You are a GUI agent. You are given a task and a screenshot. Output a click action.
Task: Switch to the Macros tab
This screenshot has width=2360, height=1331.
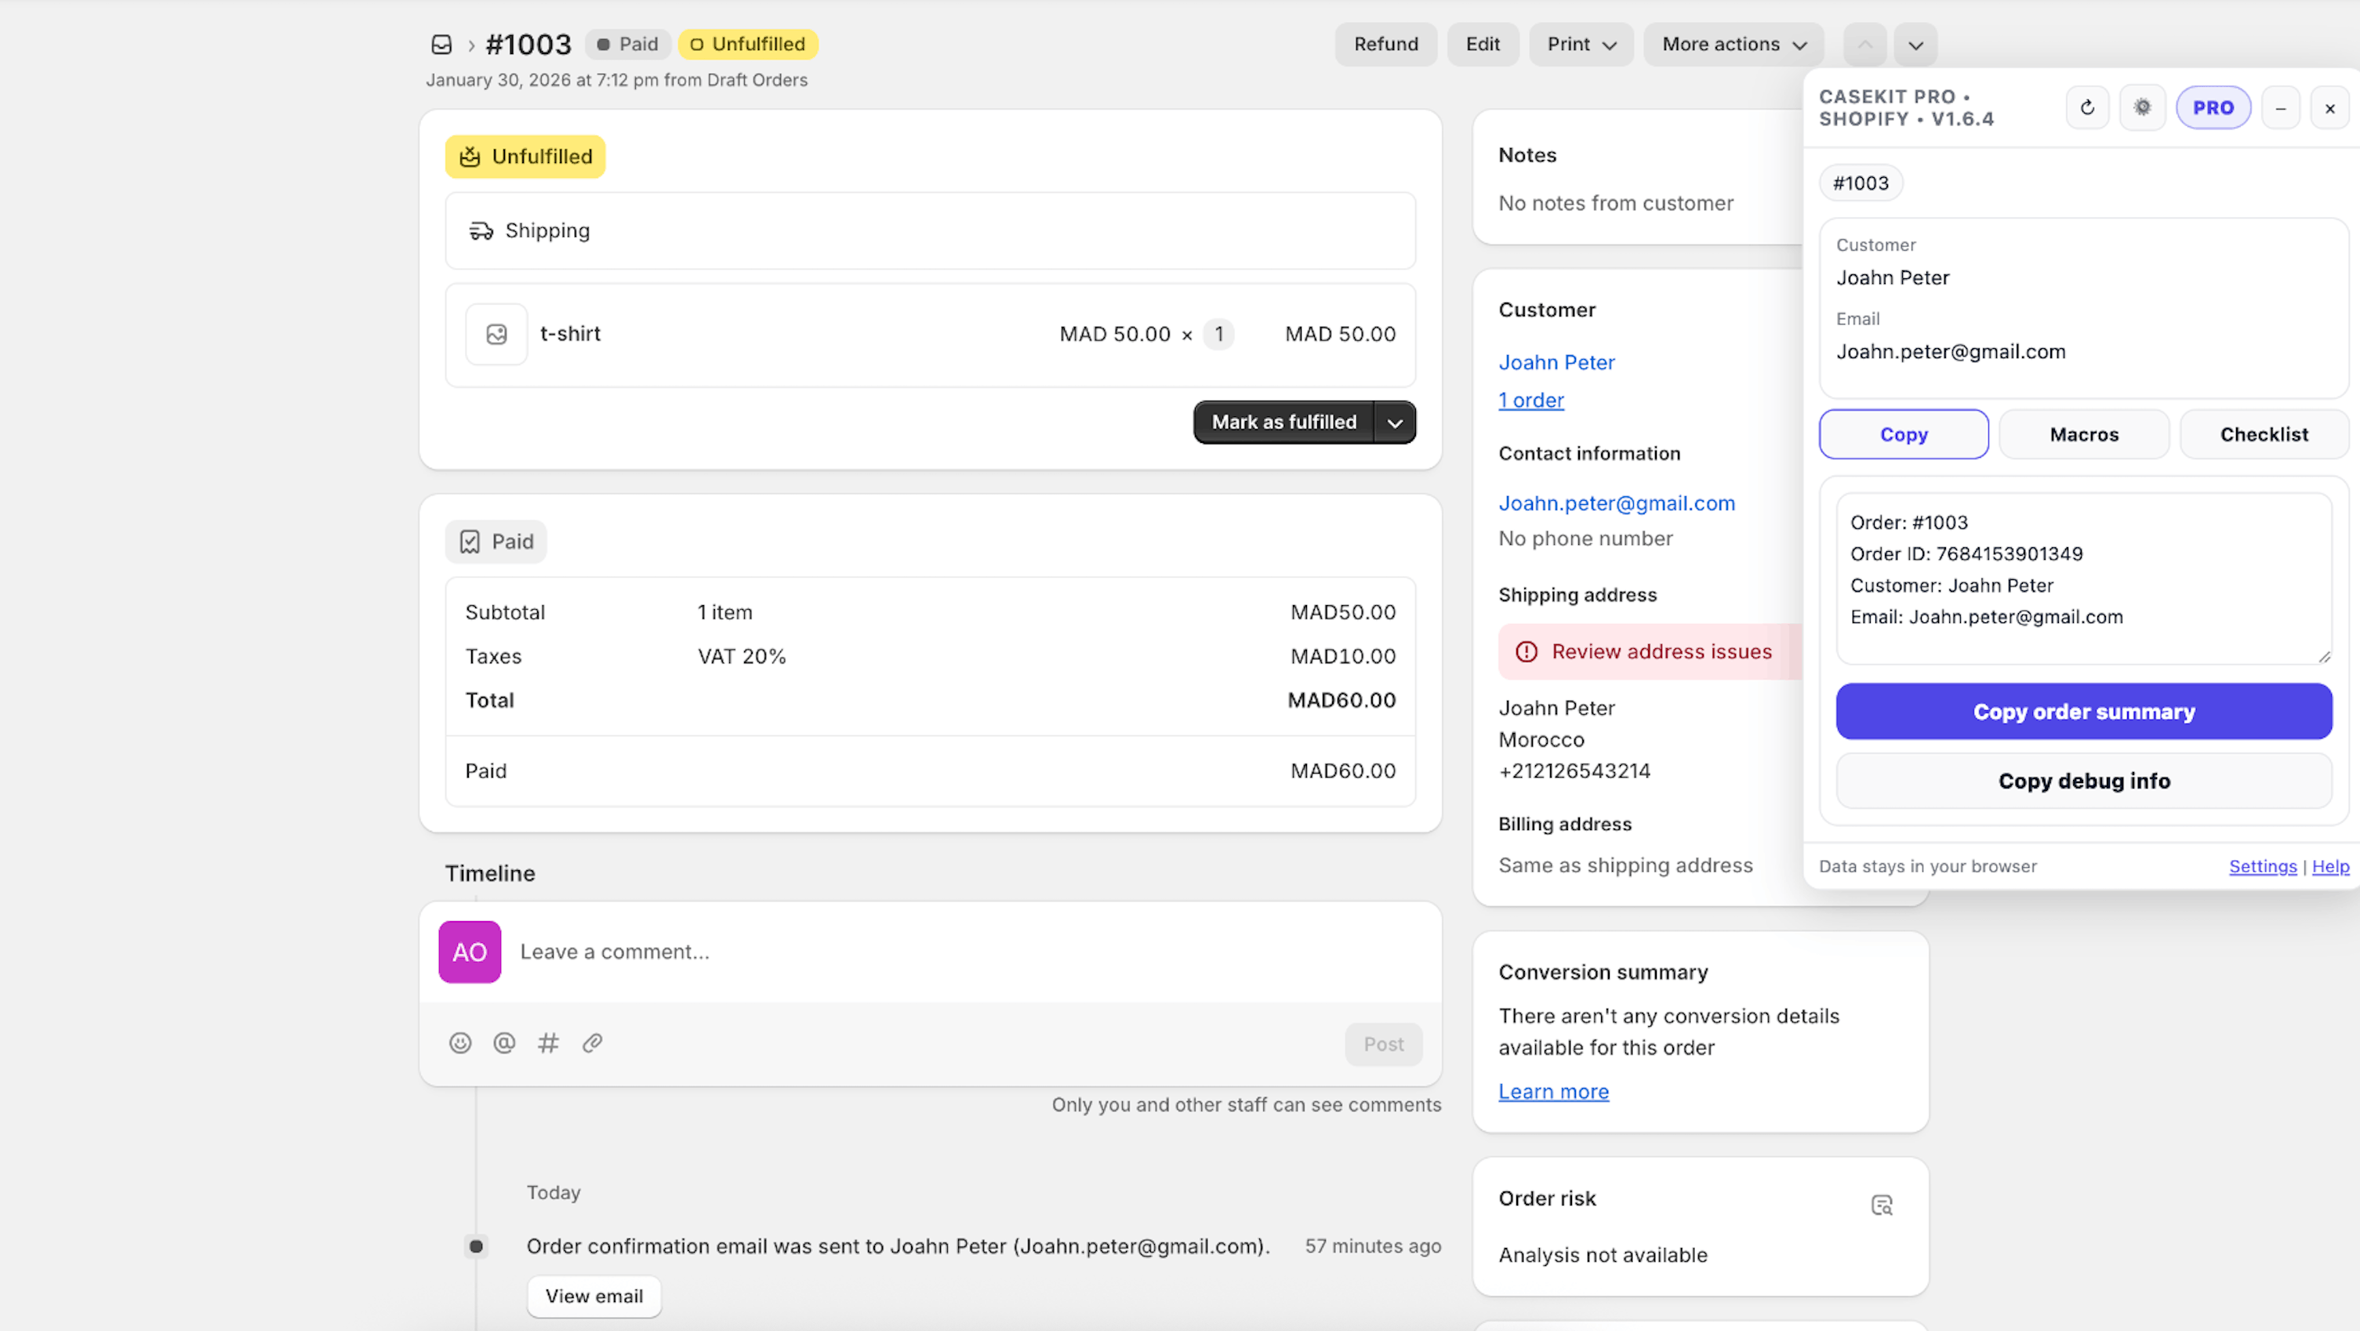(2083, 434)
